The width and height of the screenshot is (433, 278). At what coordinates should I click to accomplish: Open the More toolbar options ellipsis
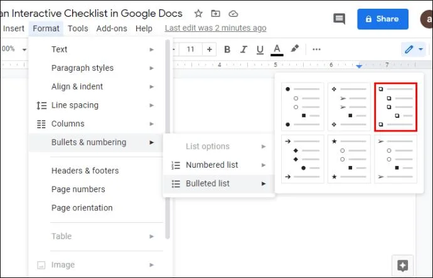coord(316,49)
